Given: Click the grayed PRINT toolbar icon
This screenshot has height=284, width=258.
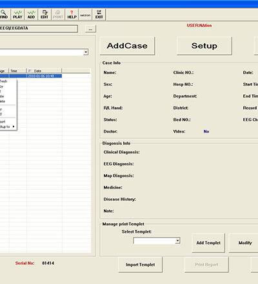Looking at the screenshot, I should click(58, 14).
